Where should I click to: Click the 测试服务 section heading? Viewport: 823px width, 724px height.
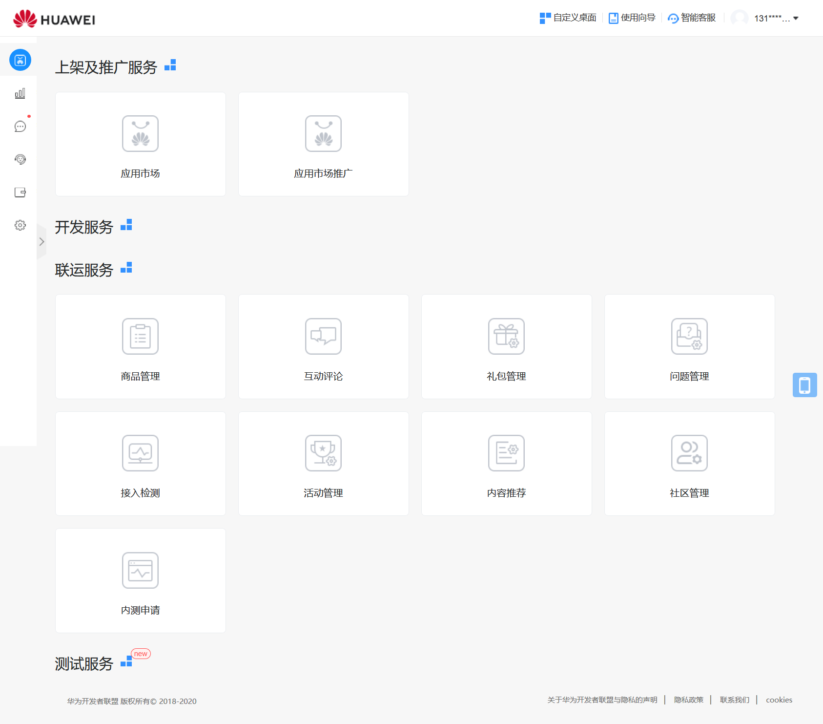[84, 664]
